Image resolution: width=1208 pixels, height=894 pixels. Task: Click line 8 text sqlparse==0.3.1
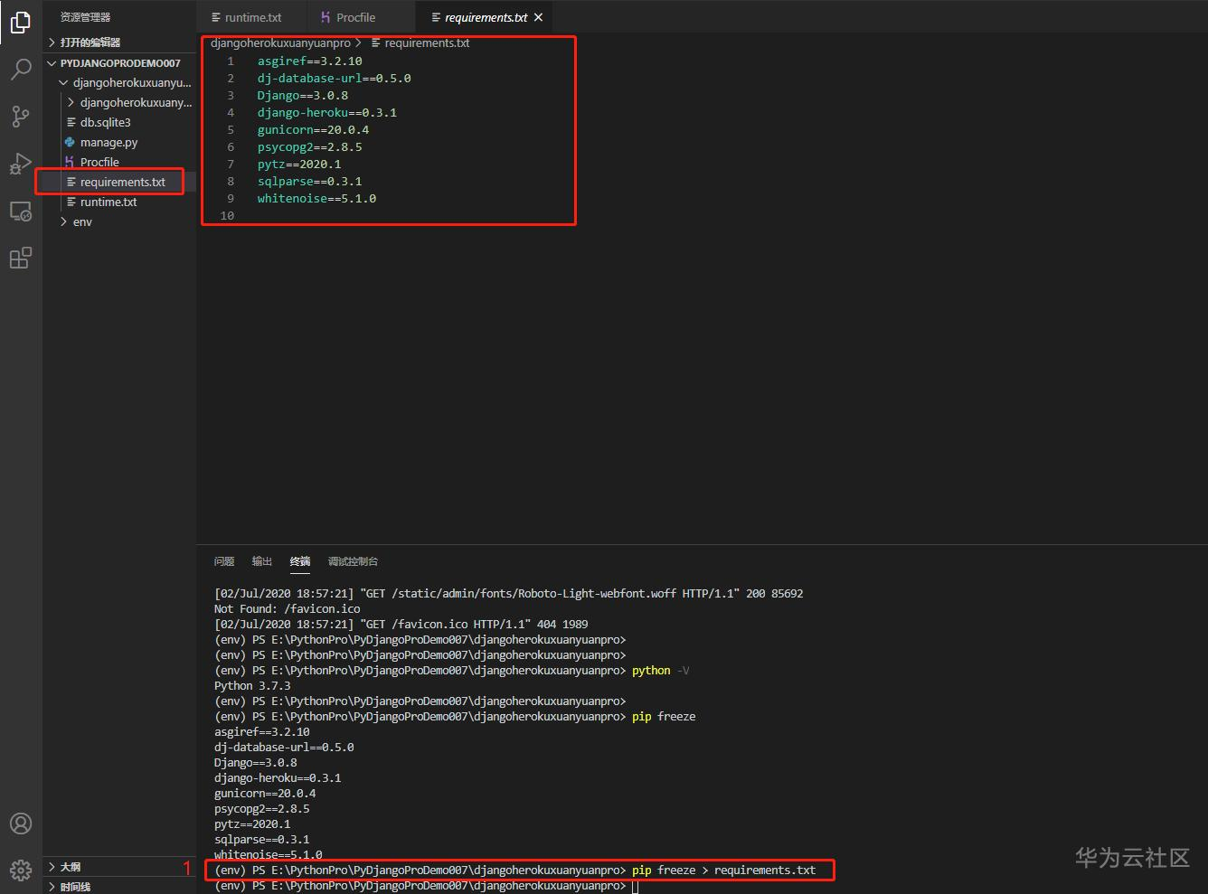tap(309, 181)
